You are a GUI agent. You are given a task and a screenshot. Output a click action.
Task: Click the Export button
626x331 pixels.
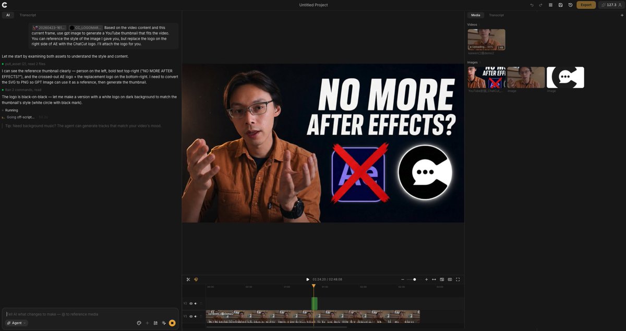(585, 5)
